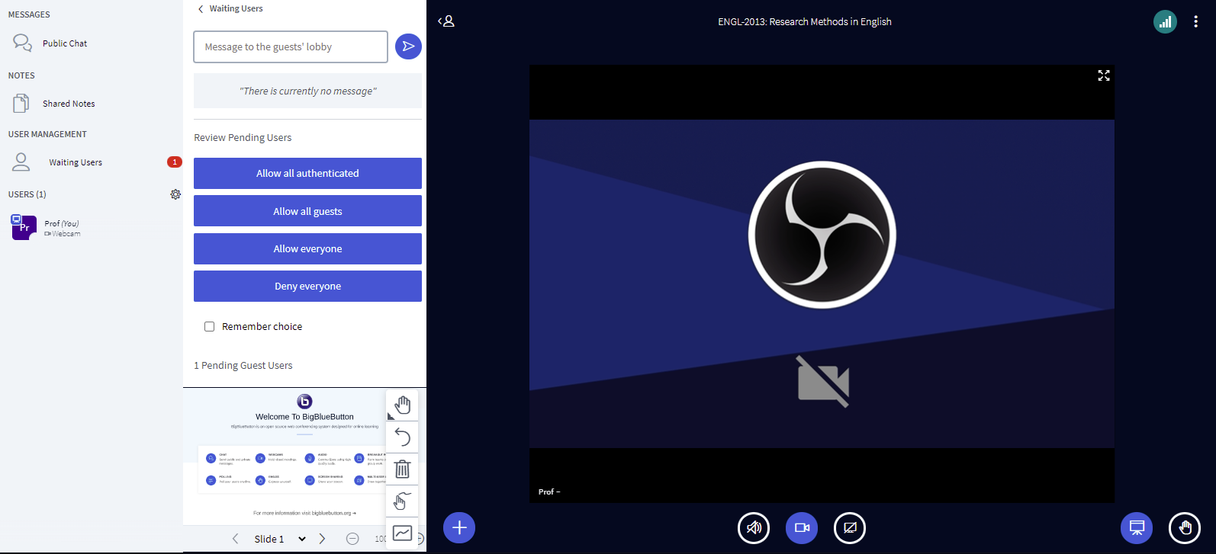1216x554 pixels.
Task: Toggle webcam sharing
Action: coord(802,527)
